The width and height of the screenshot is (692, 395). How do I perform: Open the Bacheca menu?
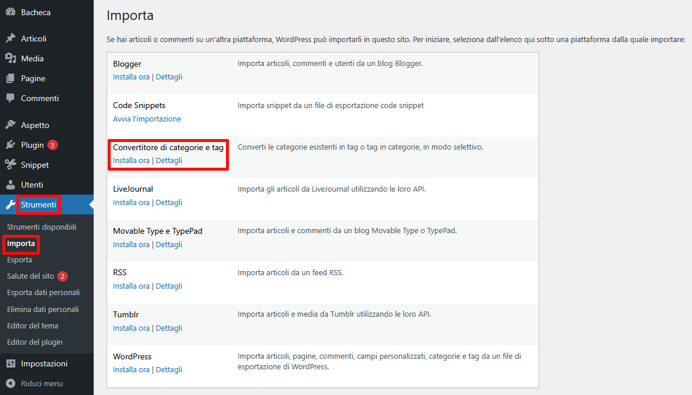pyautogui.click(x=36, y=12)
